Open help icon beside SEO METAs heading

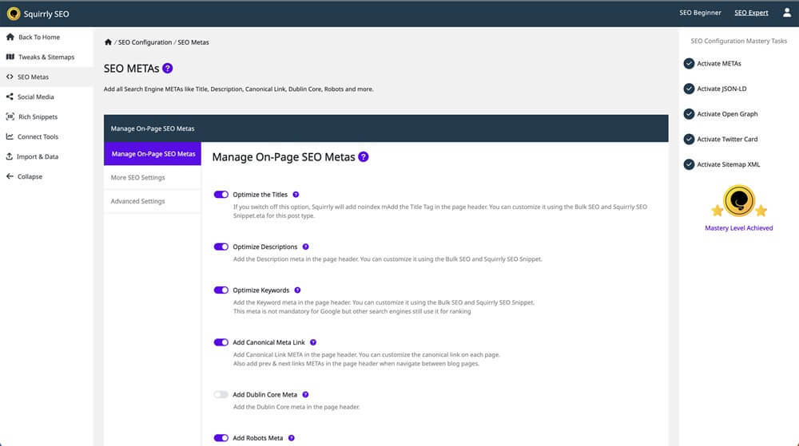168,68
